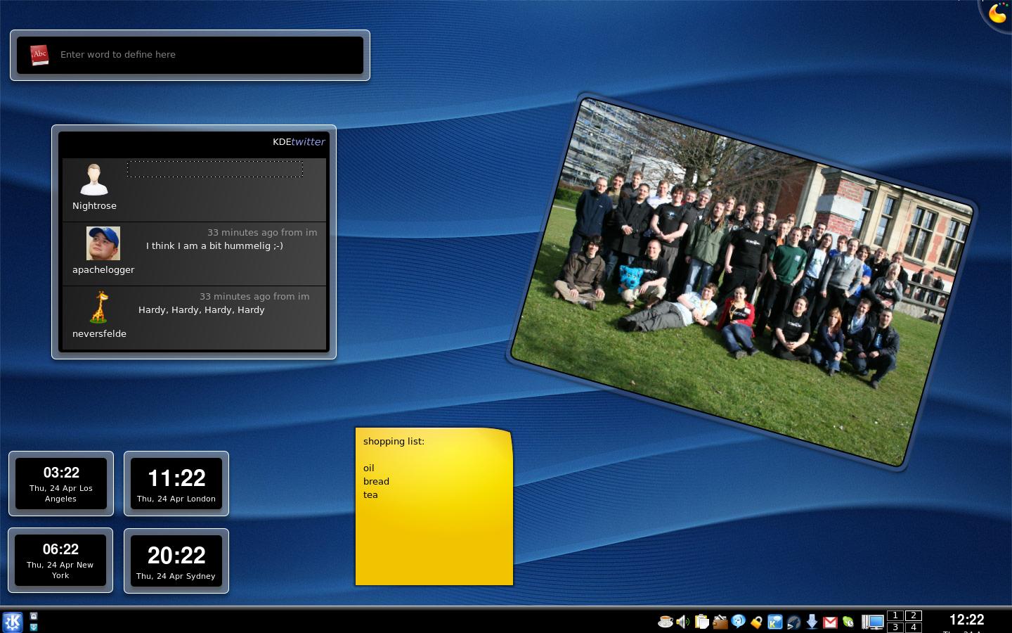Image resolution: width=1012 pixels, height=633 pixels.
Task: Click the red dictionary Abc icon
Action: click(x=39, y=55)
